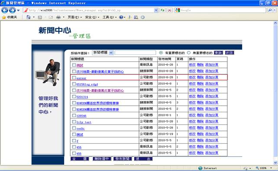The image size is (278, 171).
Task: Check the checkbox for the werwer row
Action: coord(74,78)
